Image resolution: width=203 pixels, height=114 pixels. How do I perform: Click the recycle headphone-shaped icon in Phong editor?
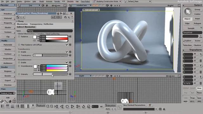[x=65, y=17]
